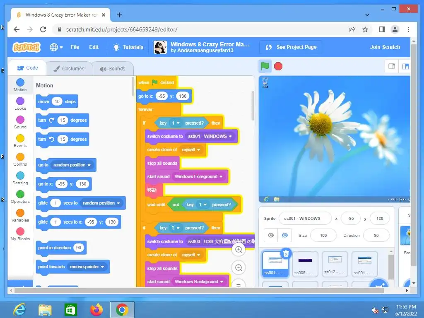424x318 pixels.
Task: Expand key 1 dropdown in first if block
Action: pyautogui.click(x=176, y=123)
